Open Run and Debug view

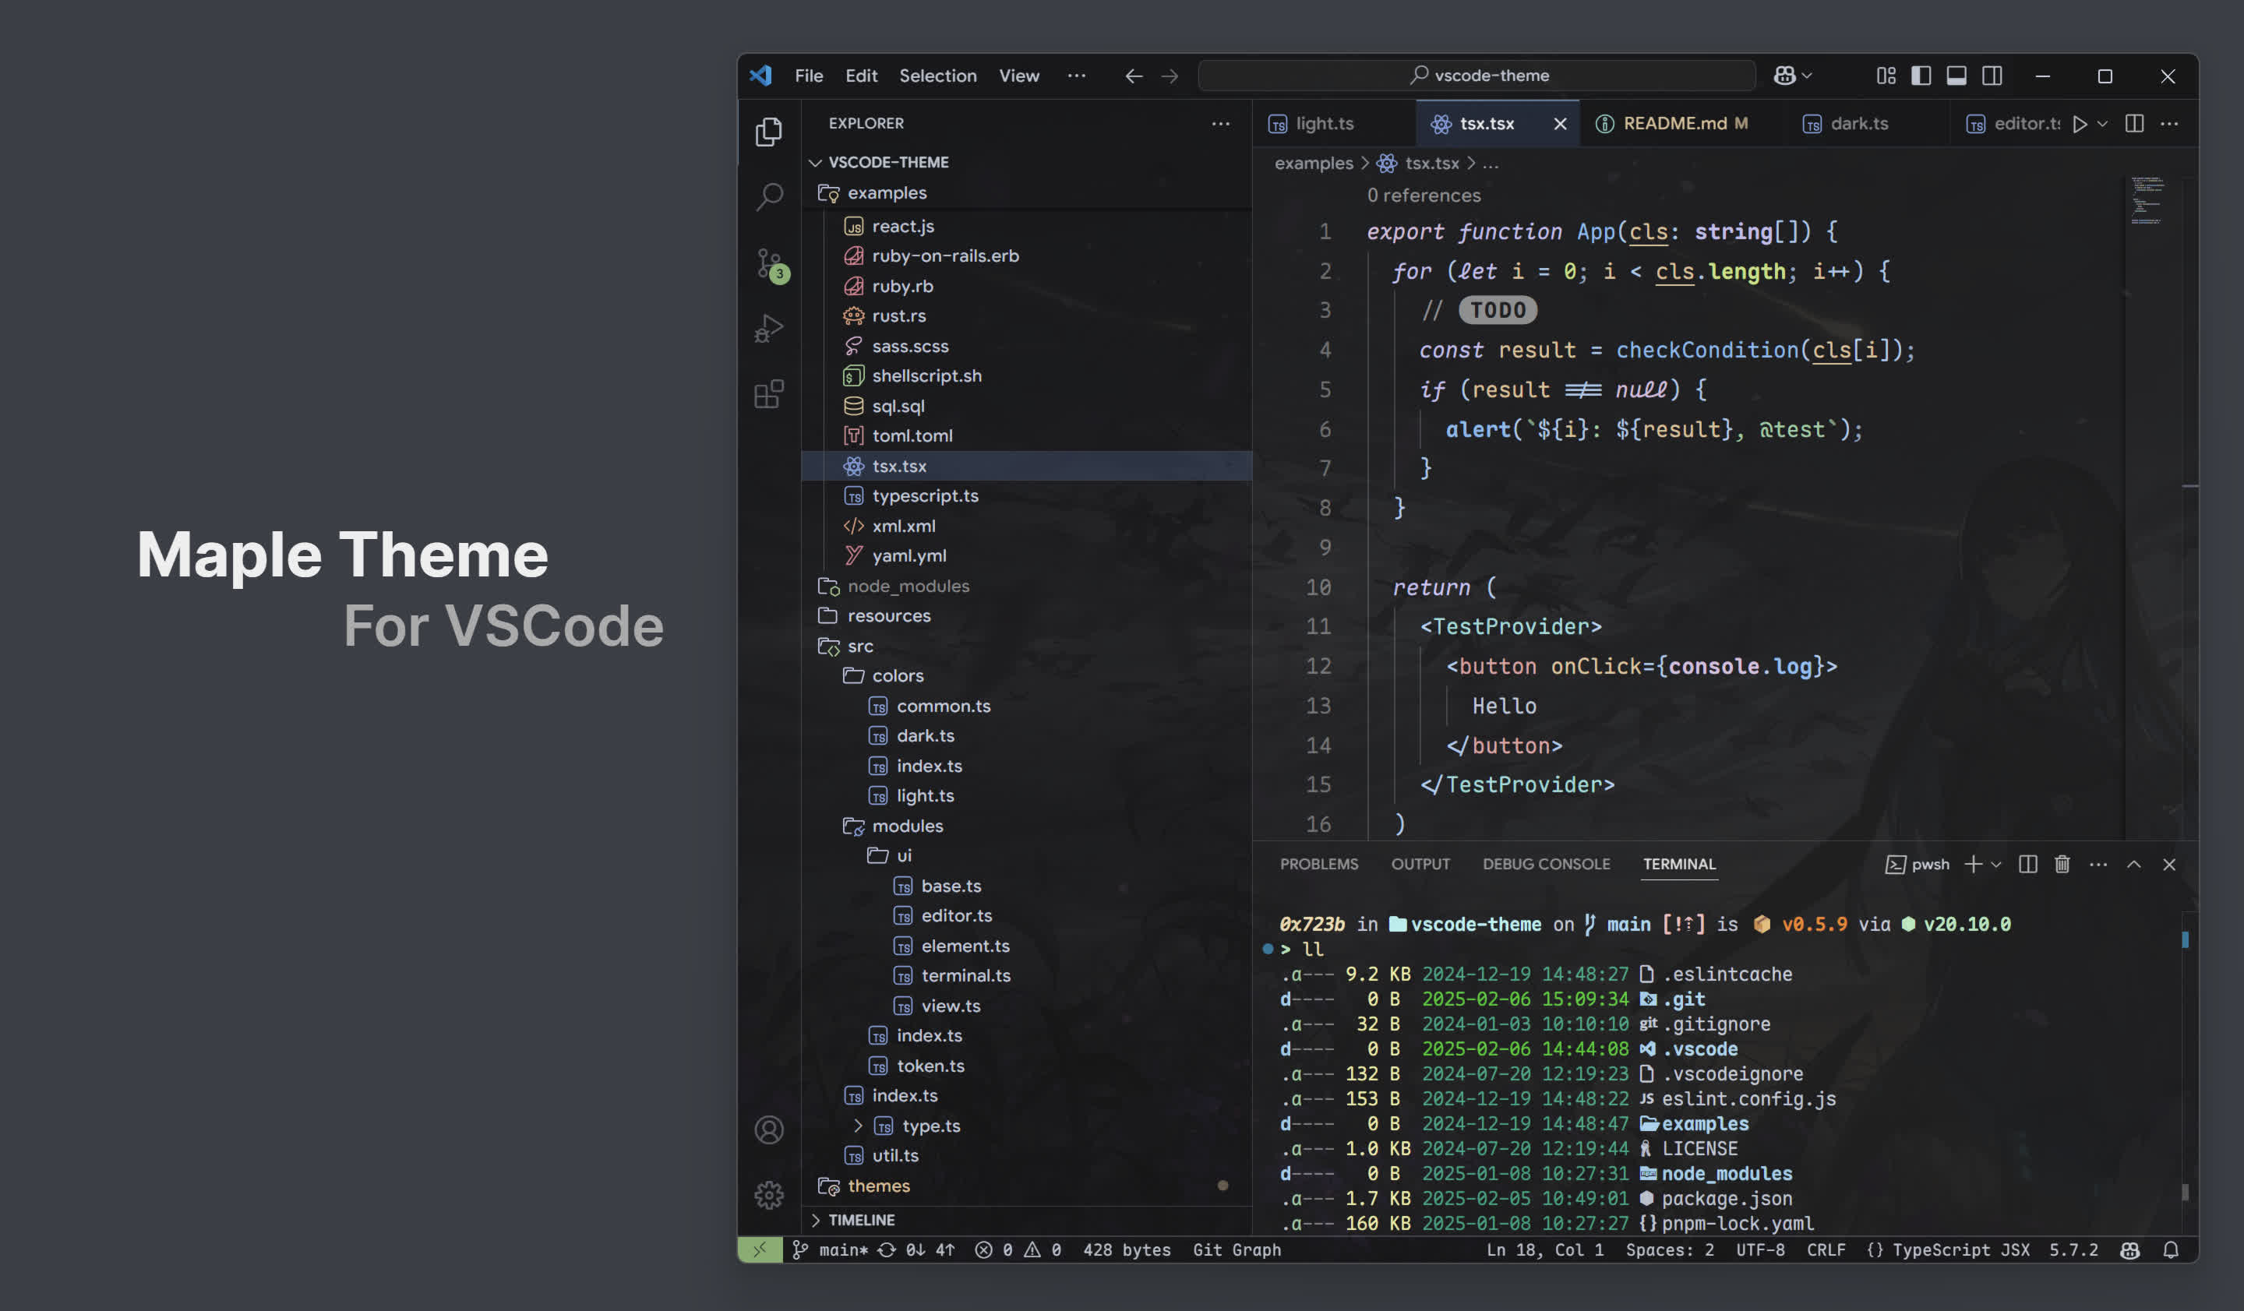769,329
